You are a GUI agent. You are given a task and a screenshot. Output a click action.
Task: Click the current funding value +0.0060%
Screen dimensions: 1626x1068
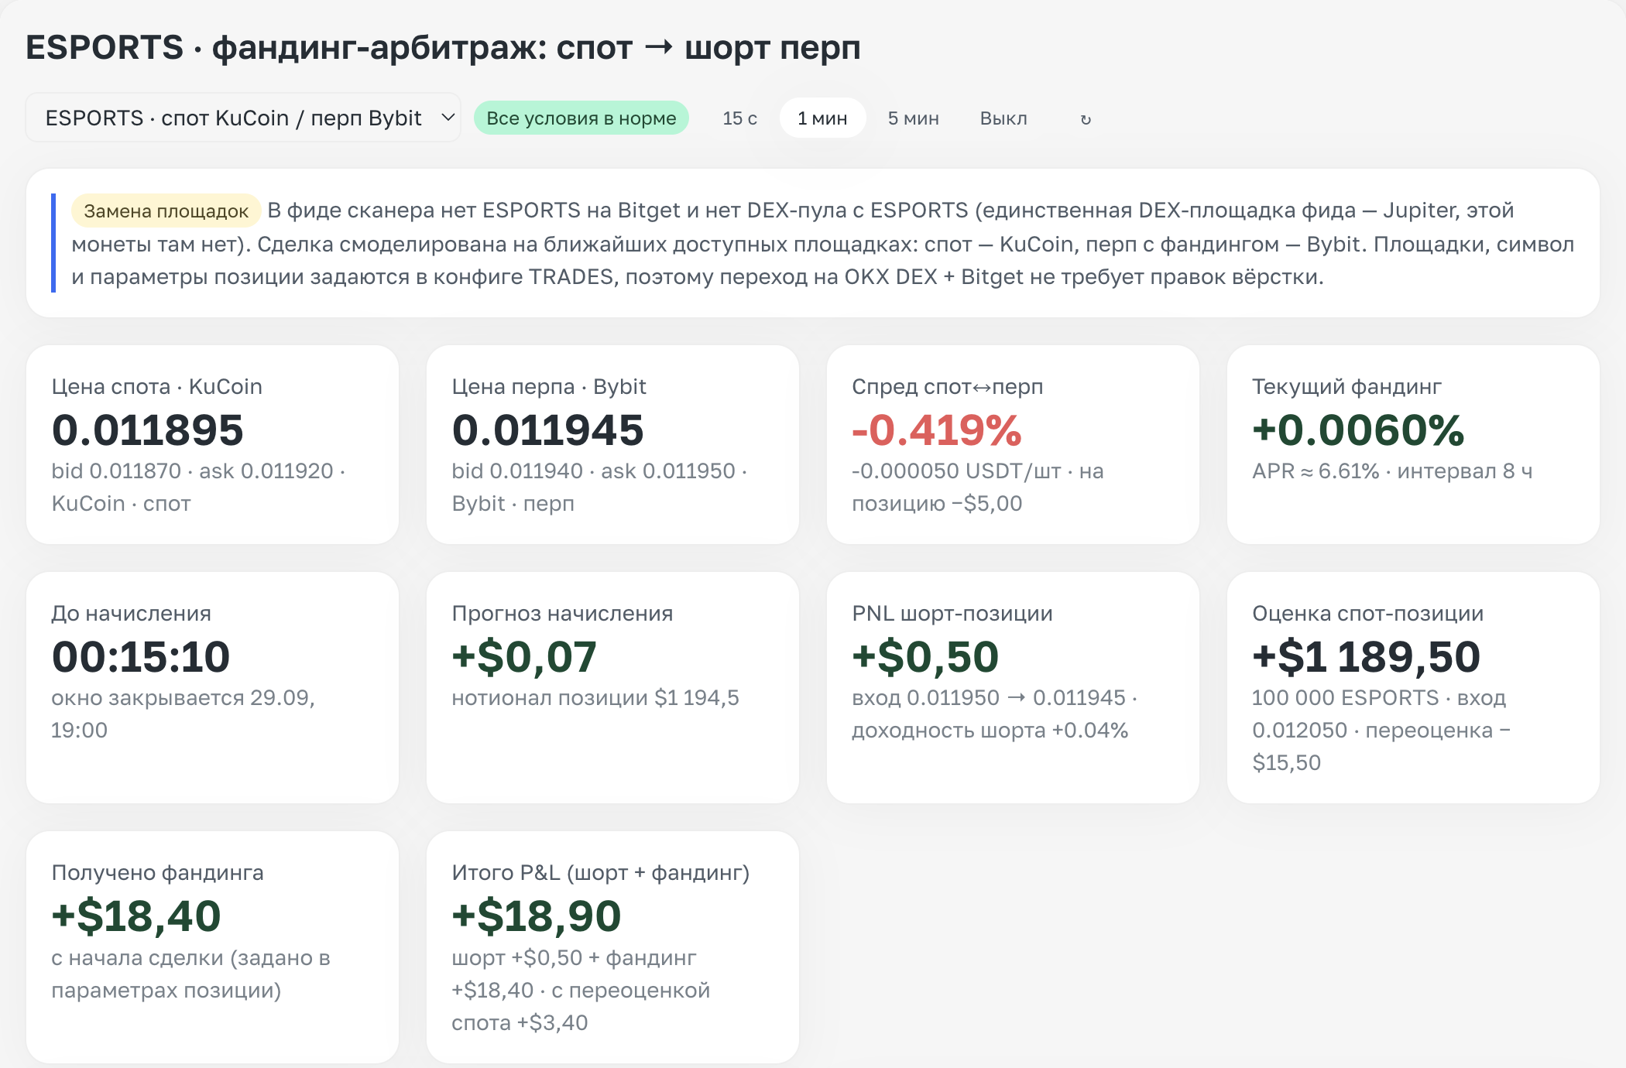(x=1358, y=430)
